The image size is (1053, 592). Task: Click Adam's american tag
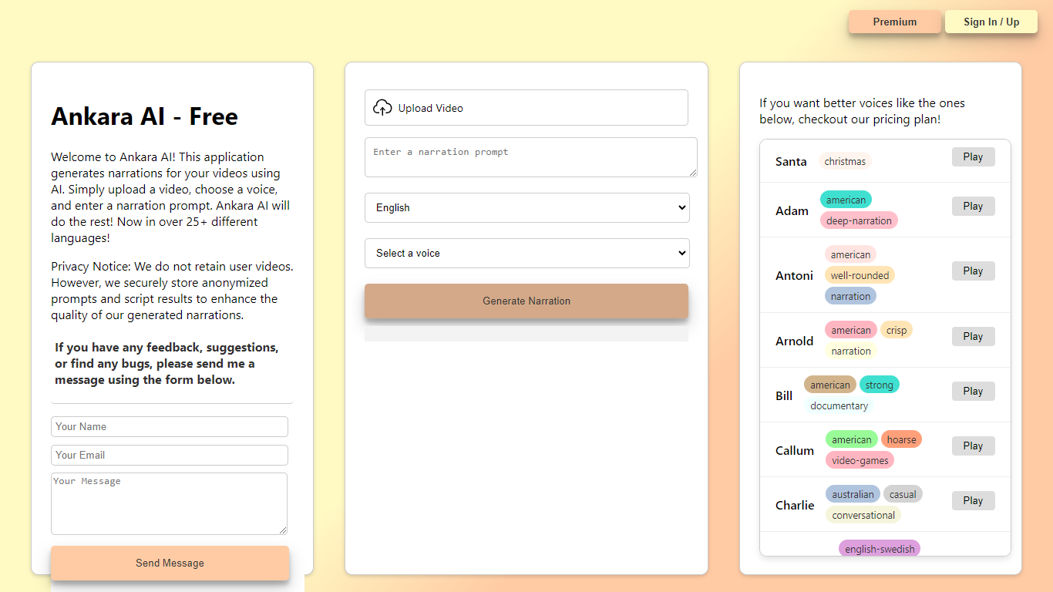(x=846, y=200)
